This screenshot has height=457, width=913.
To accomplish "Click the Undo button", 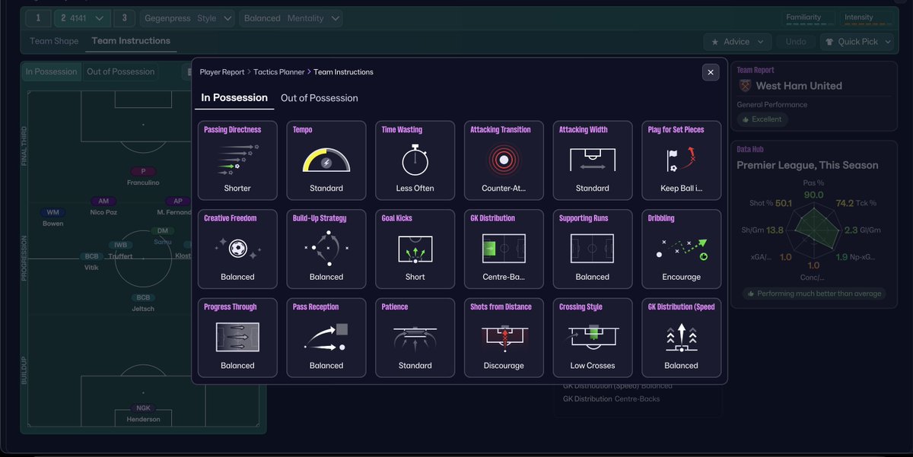I will [x=796, y=42].
